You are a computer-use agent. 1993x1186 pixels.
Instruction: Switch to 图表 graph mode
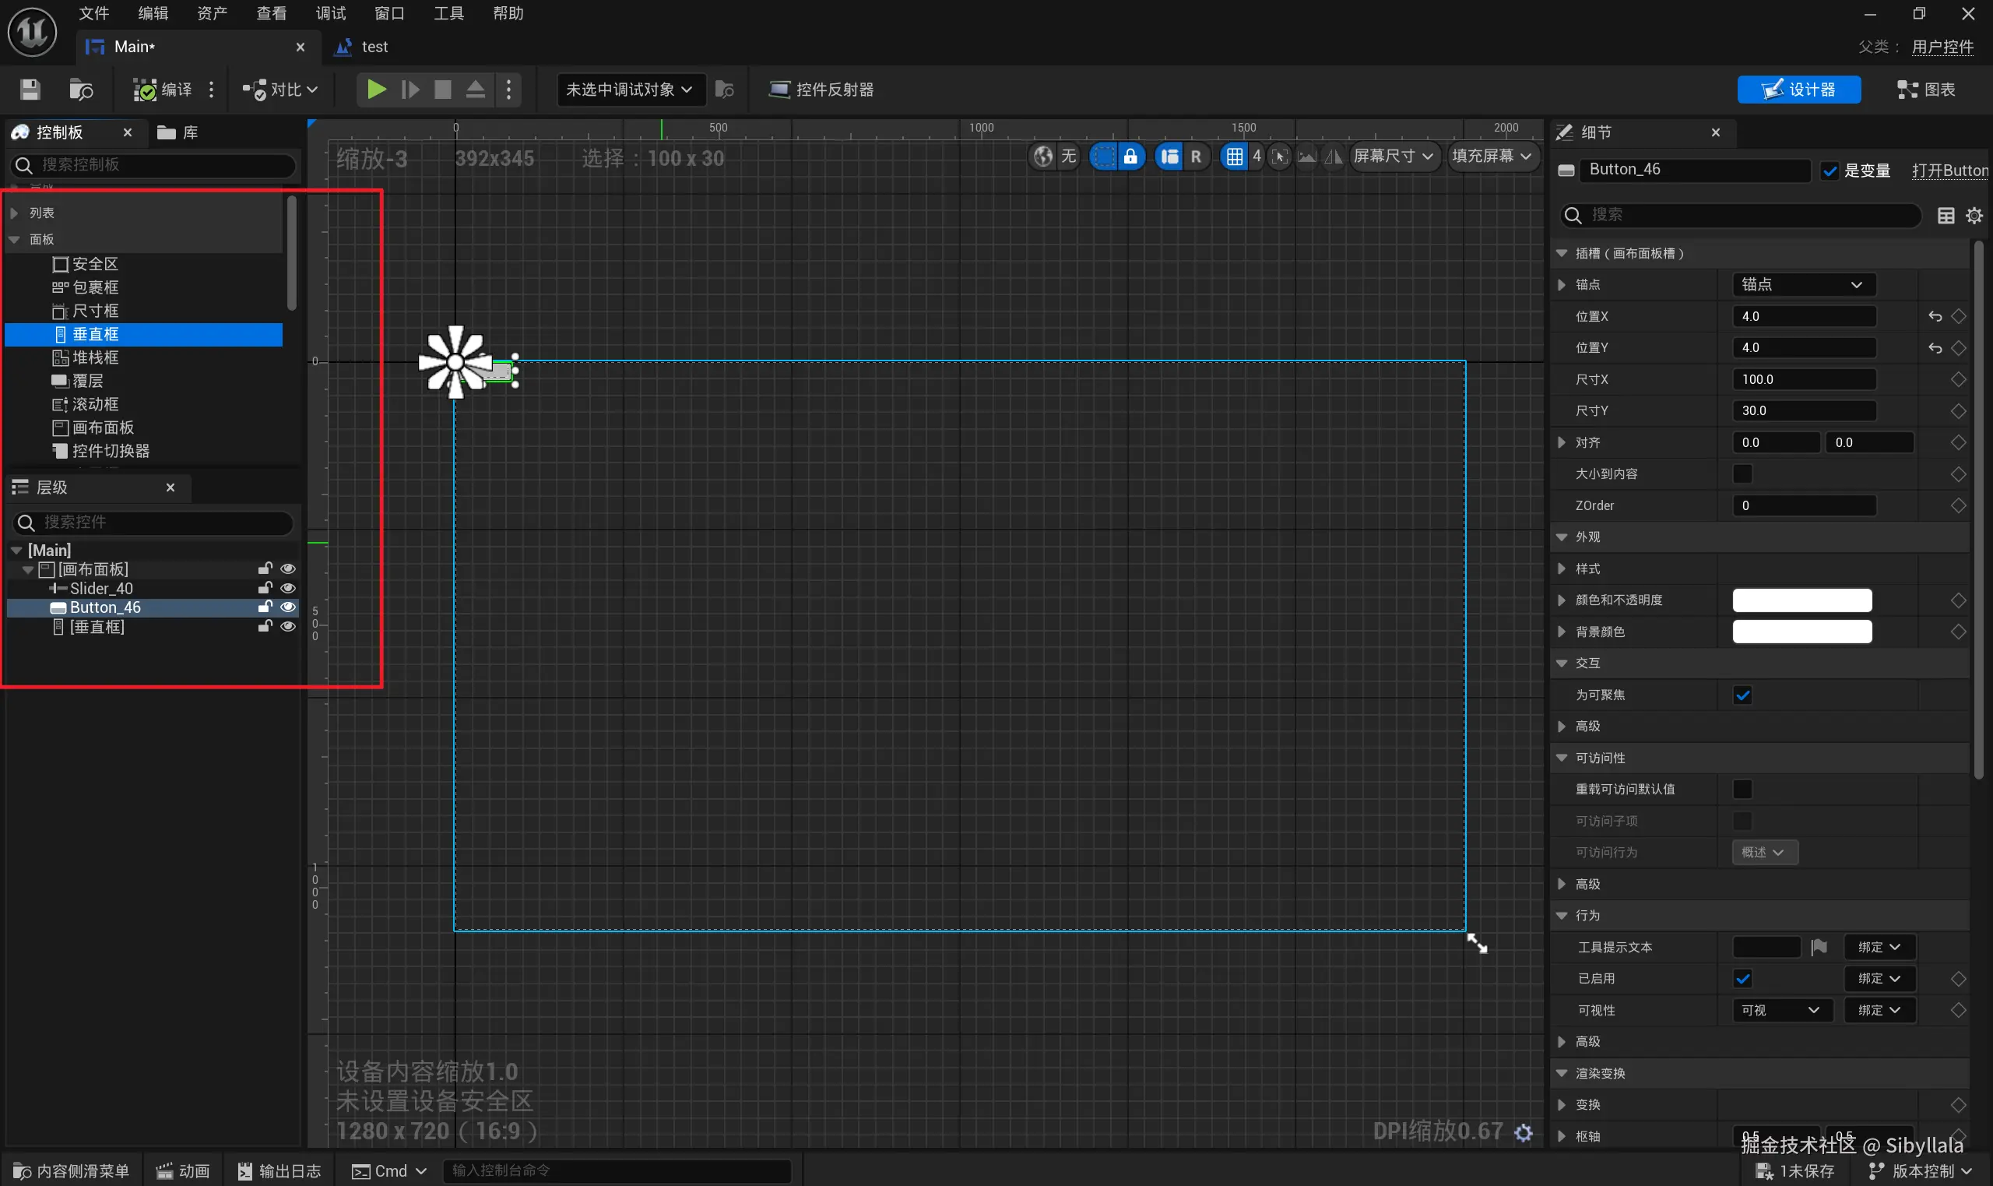point(1926,90)
